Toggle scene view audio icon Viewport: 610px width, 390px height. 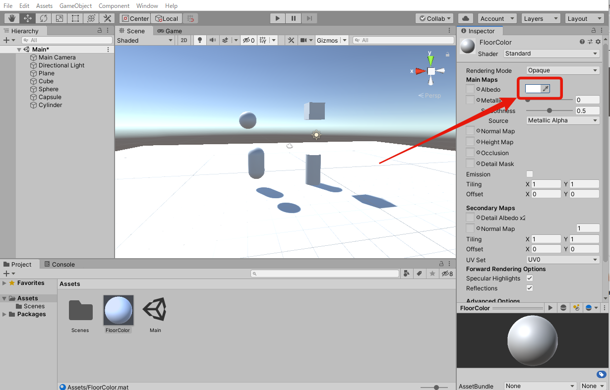pyautogui.click(x=213, y=40)
